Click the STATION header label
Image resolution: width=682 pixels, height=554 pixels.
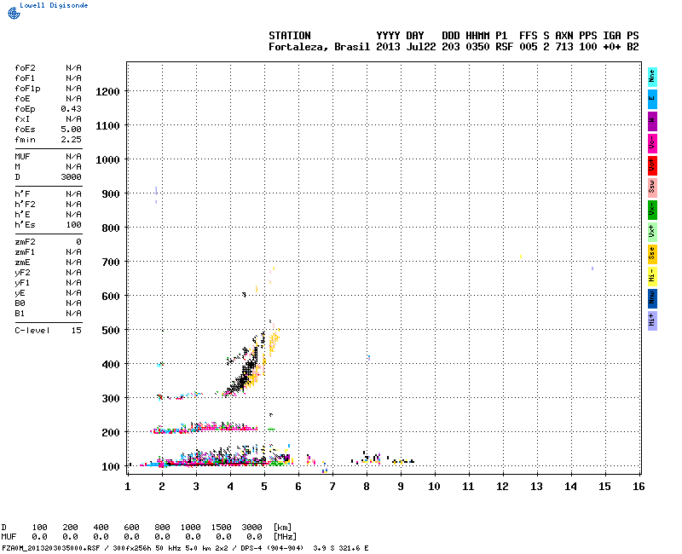290,36
